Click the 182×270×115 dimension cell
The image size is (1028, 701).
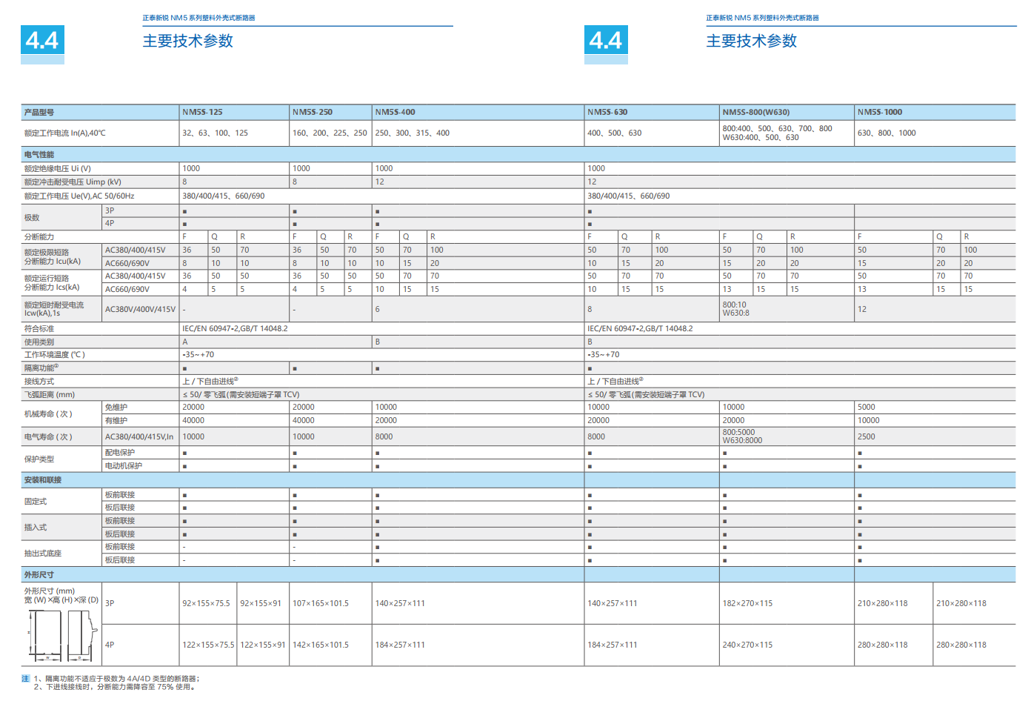click(x=747, y=604)
